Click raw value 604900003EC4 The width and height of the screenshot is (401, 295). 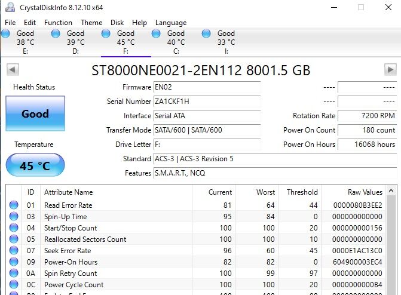tap(357, 262)
